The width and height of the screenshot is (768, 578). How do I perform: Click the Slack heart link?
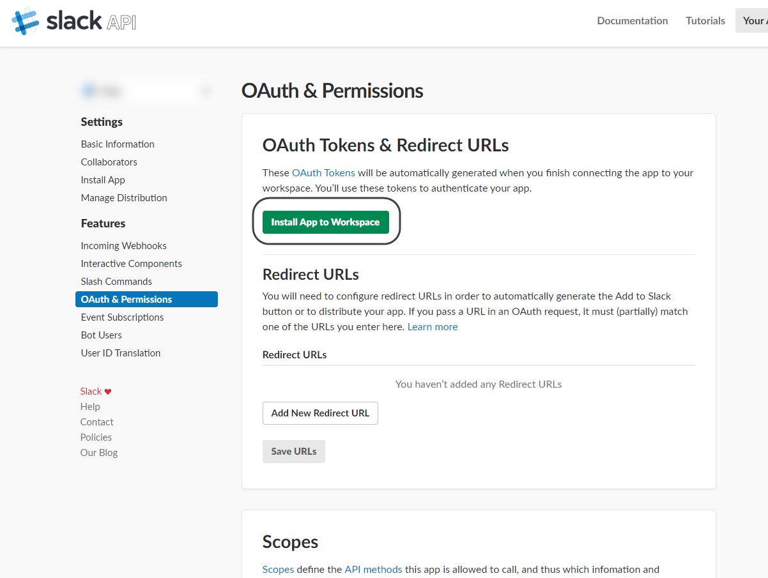96,392
